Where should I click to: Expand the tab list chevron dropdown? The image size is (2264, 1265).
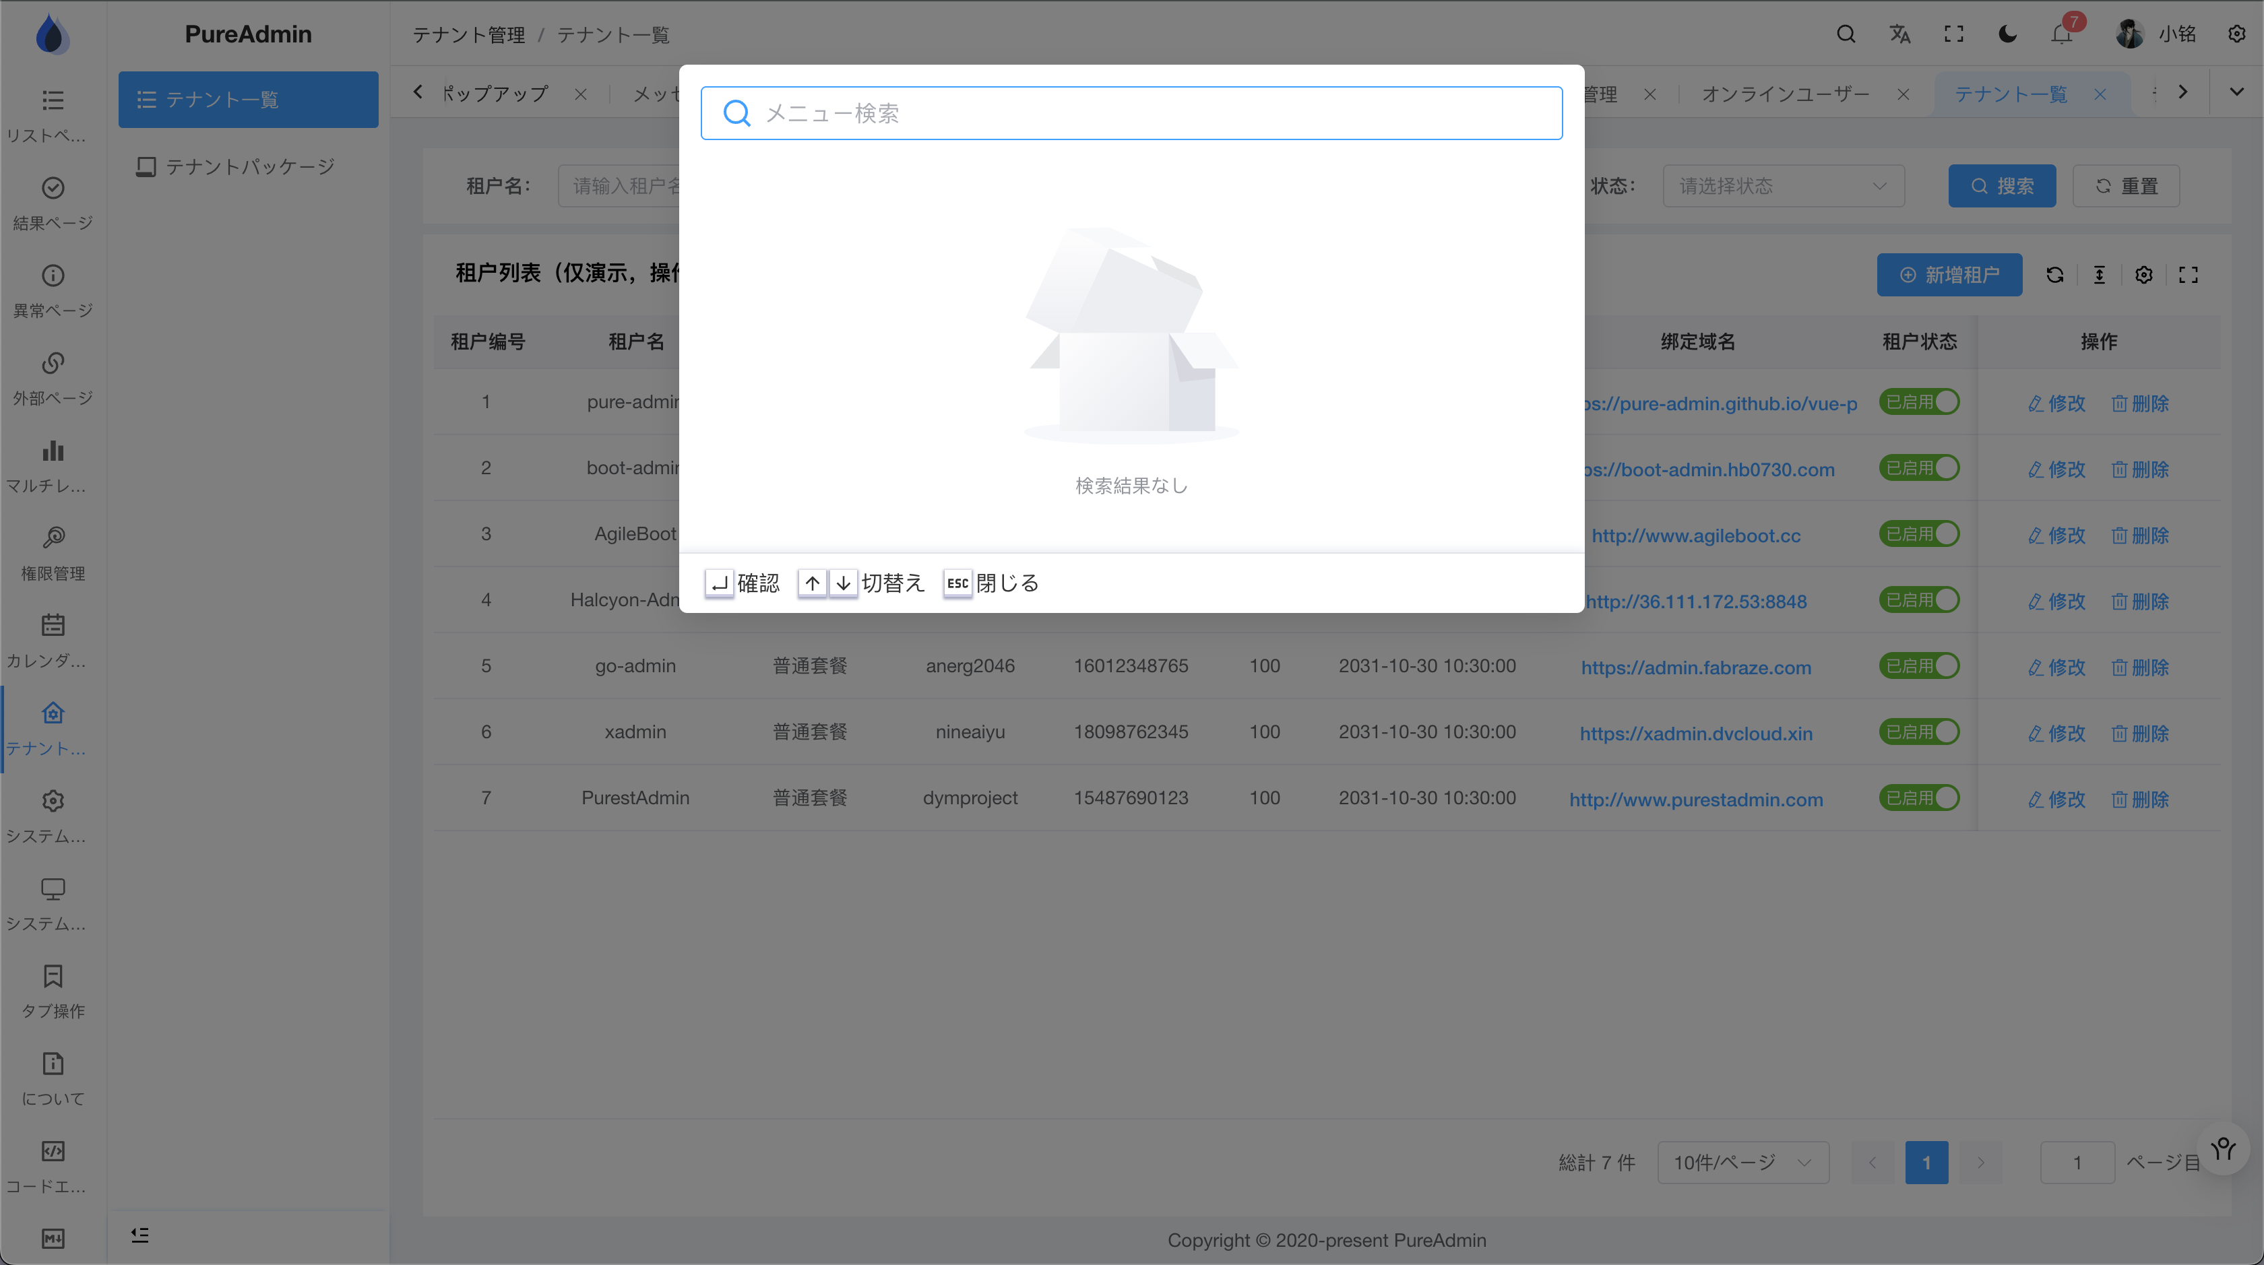(x=2236, y=92)
